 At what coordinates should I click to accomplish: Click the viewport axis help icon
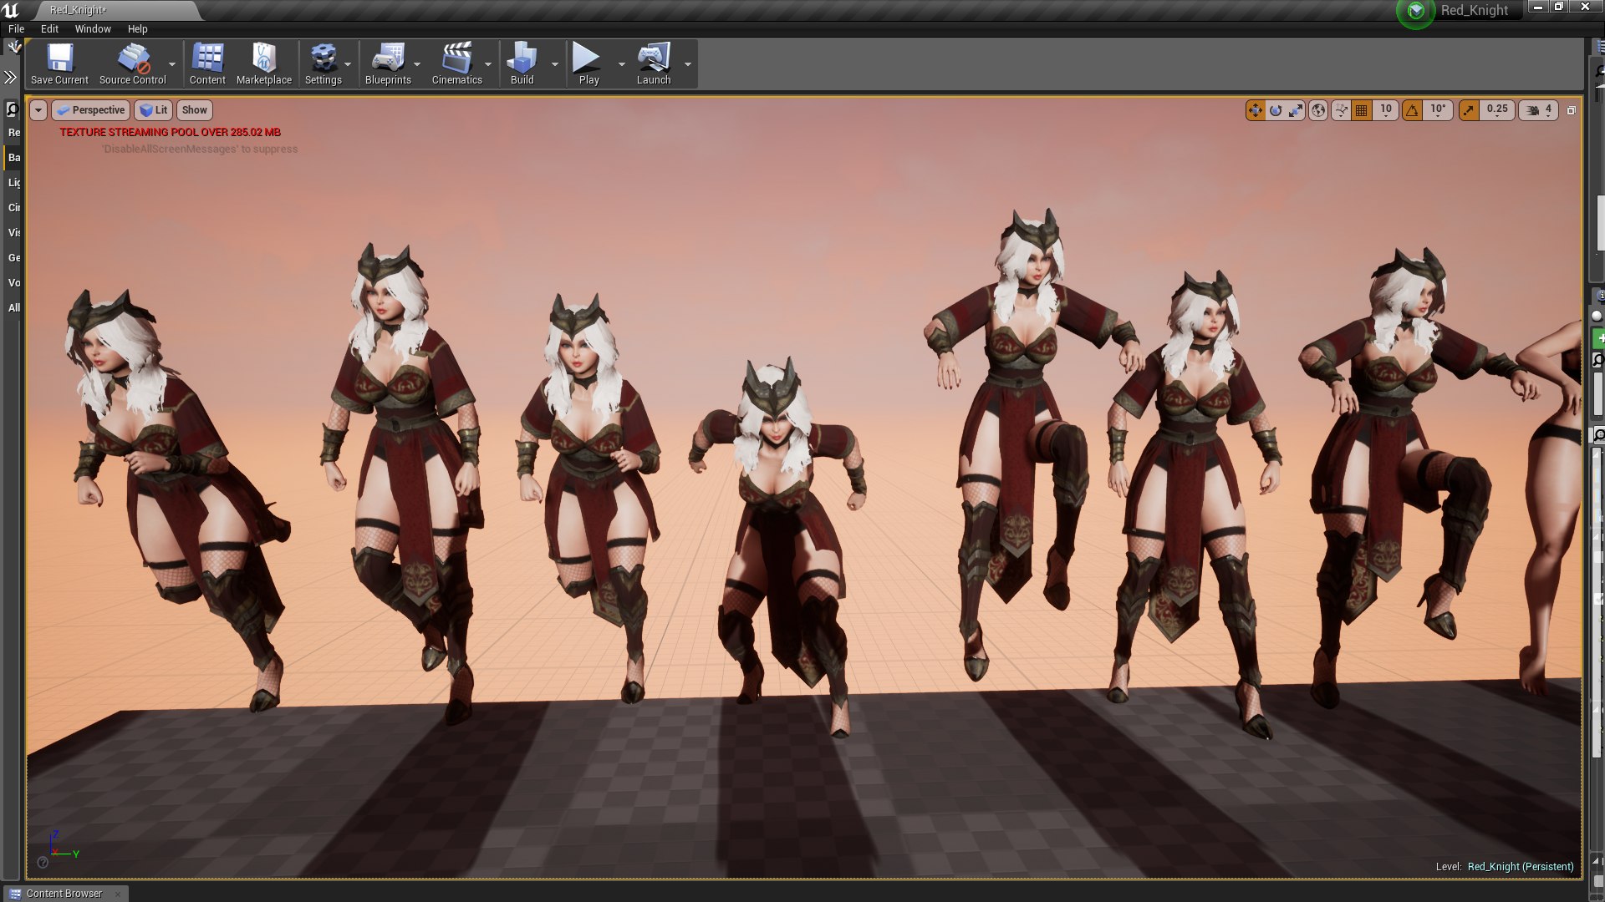[x=43, y=863]
